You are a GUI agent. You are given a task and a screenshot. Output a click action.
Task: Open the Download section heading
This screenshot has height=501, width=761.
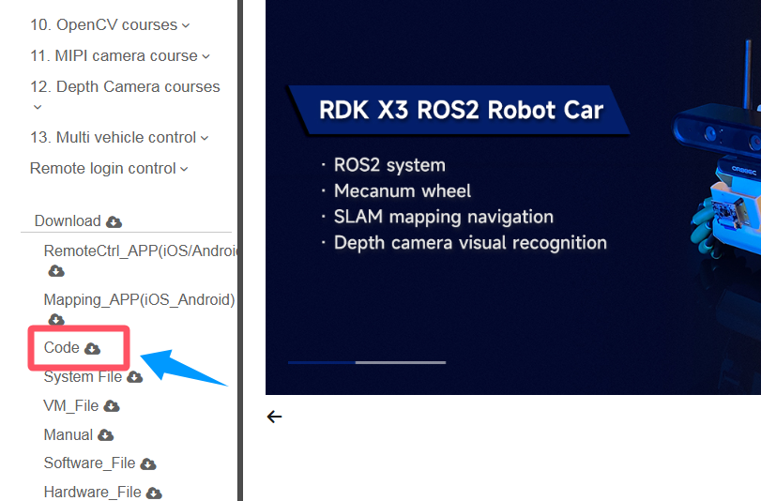[x=68, y=220]
